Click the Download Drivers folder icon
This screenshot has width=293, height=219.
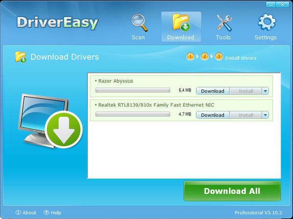[x=21, y=57]
